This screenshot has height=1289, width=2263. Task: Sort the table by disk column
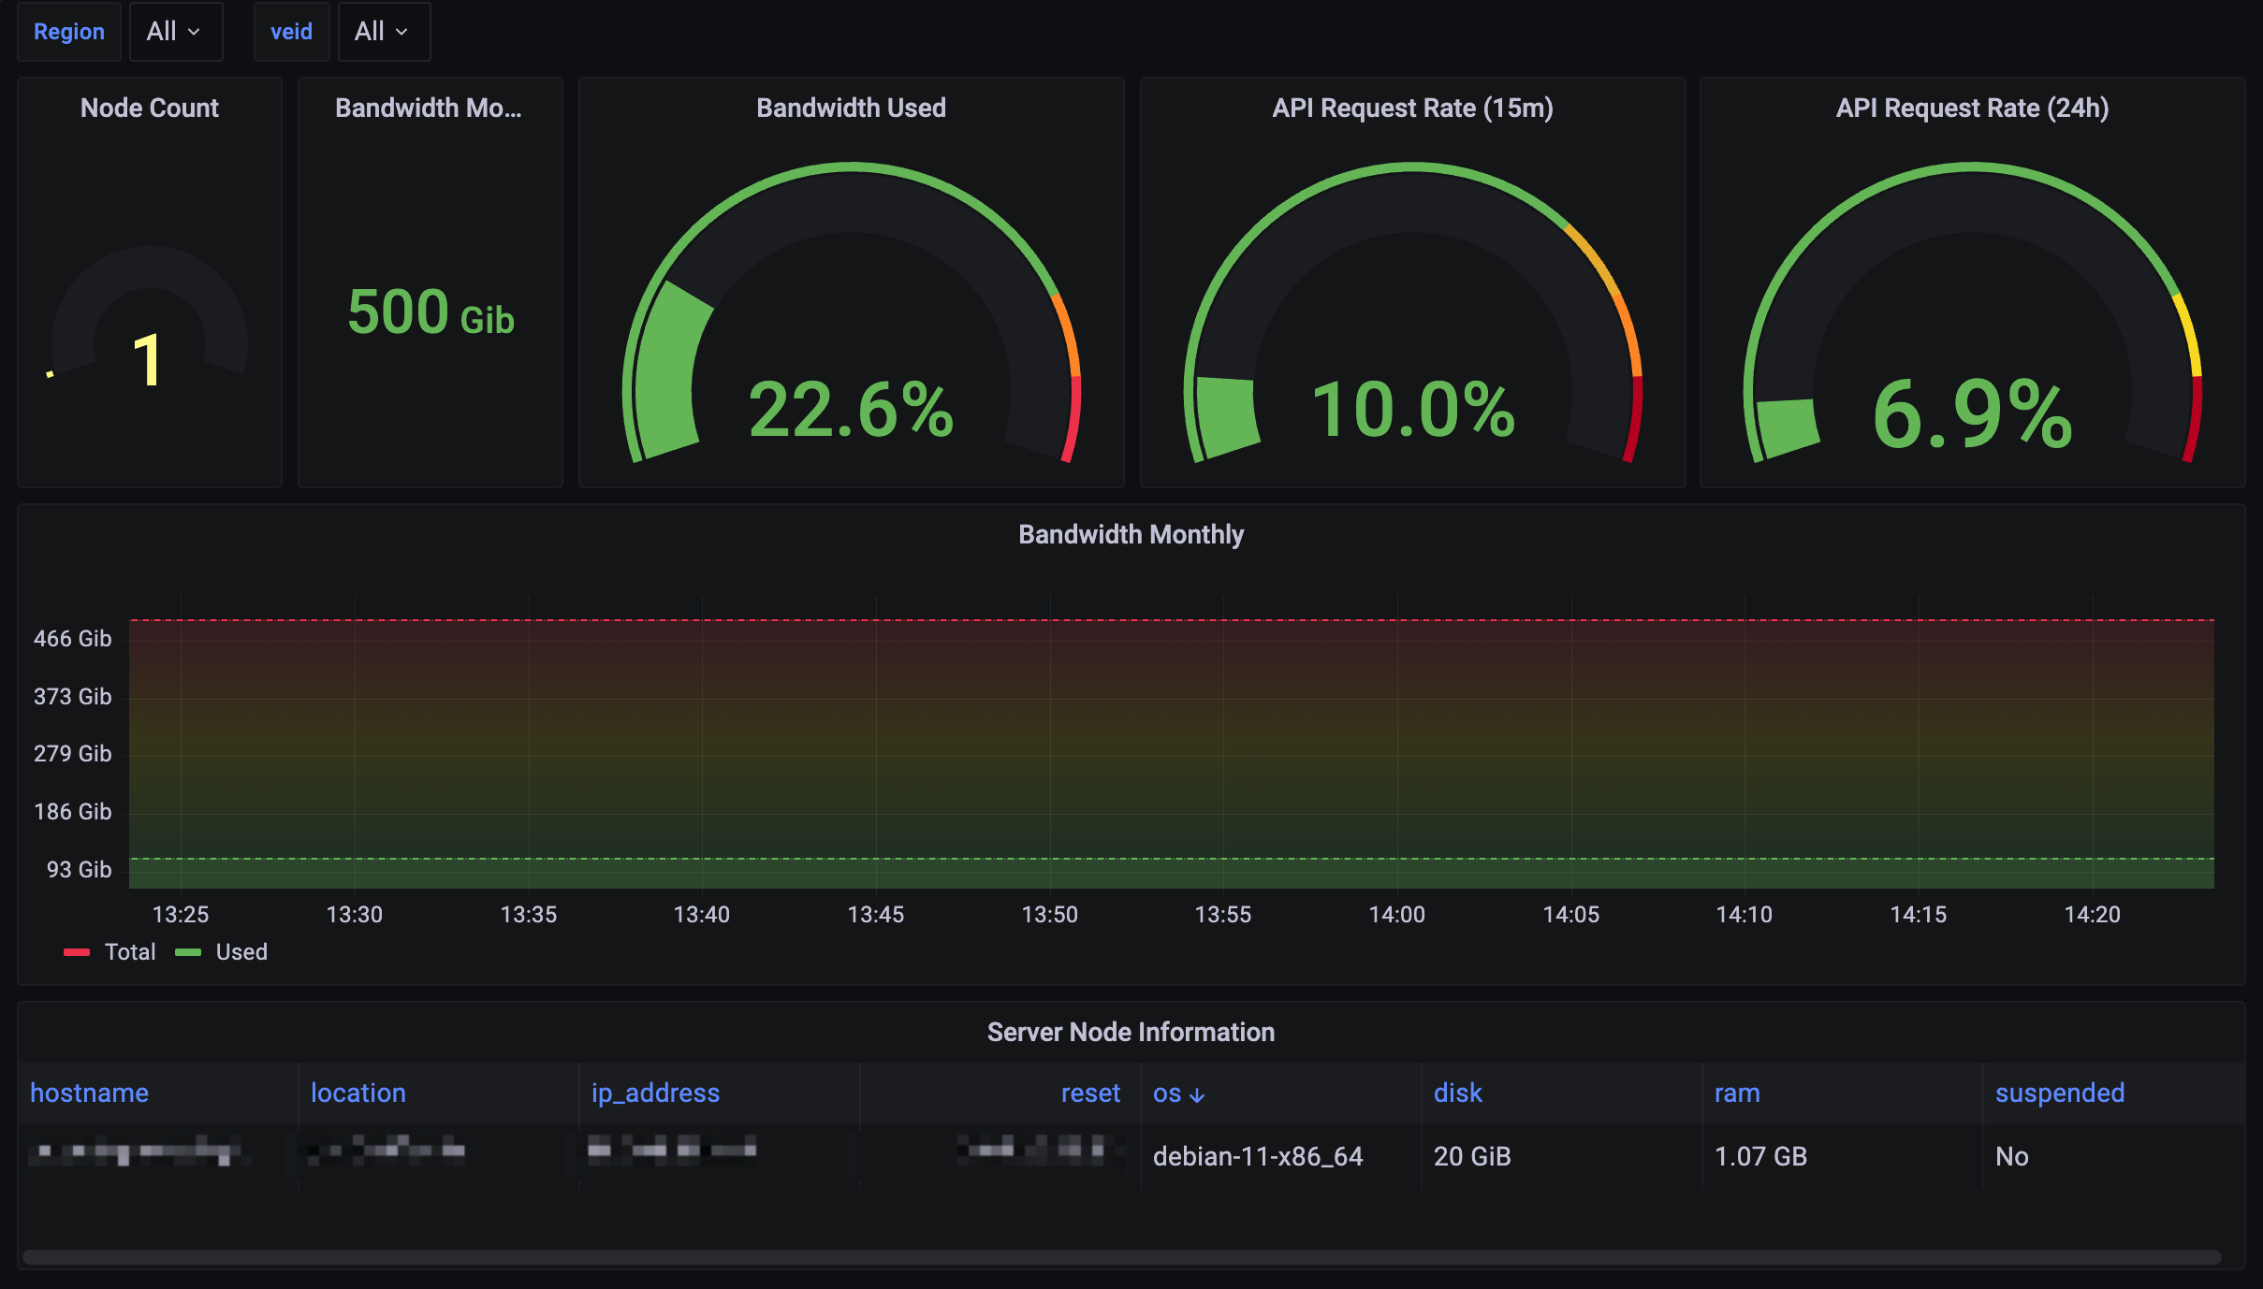pos(1457,1093)
